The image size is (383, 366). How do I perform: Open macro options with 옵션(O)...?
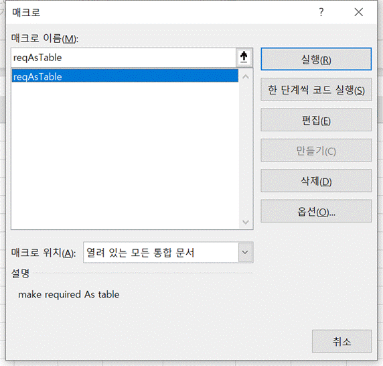pyautogui.click(x=316, y=210)
